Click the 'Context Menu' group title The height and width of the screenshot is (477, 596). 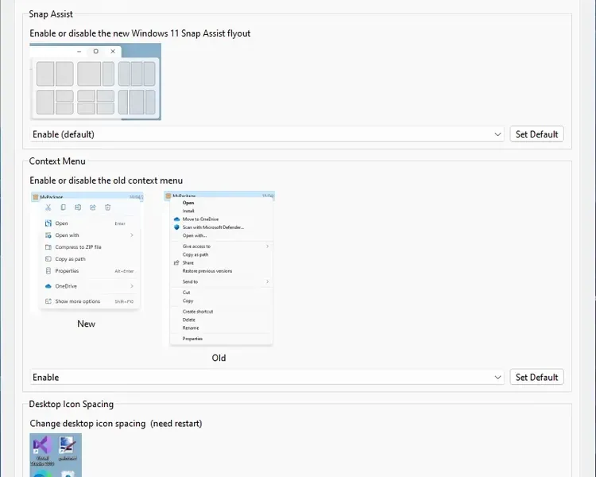[57, 161]
